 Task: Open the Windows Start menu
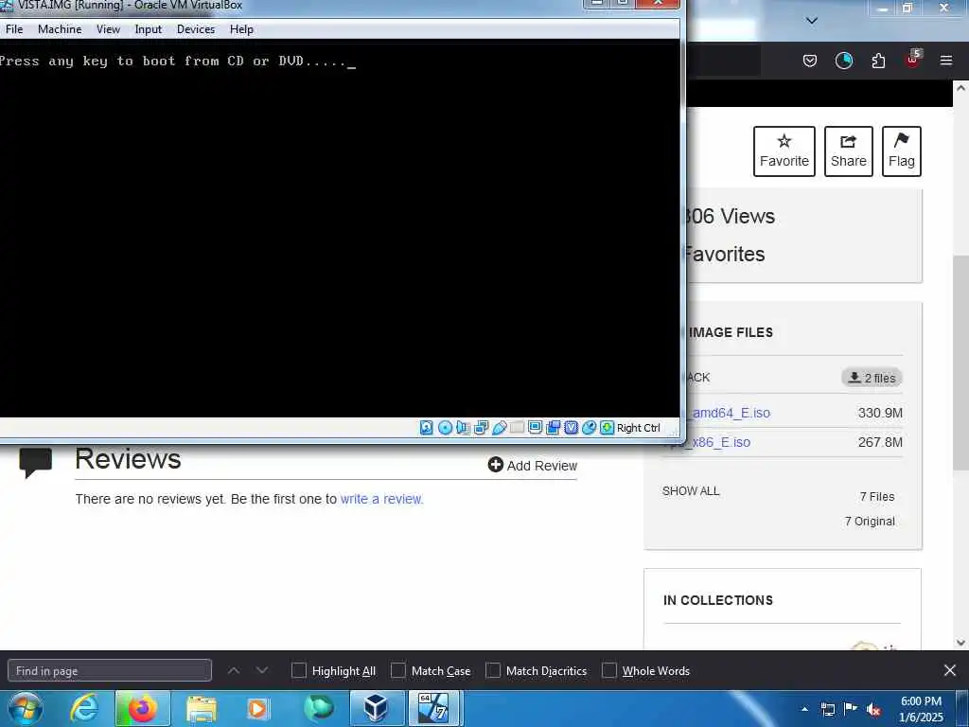click(26, 708)
